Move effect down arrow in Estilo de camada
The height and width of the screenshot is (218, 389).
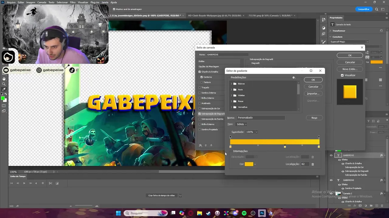211,145
